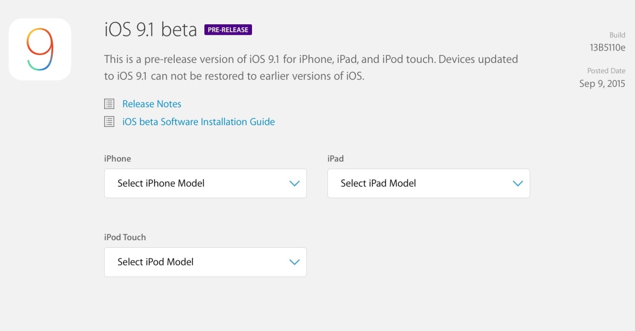This screenshot has width=635, height=331.
Task: Click the chevron on the iPhone model selector
Action: (295, 183)
